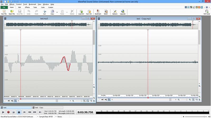Image resolution: width=211 pixels, height=118 pixels.
Task: Click the 0:02:30.750 time display
Action: pyautogui.click(x=85, y=112)
